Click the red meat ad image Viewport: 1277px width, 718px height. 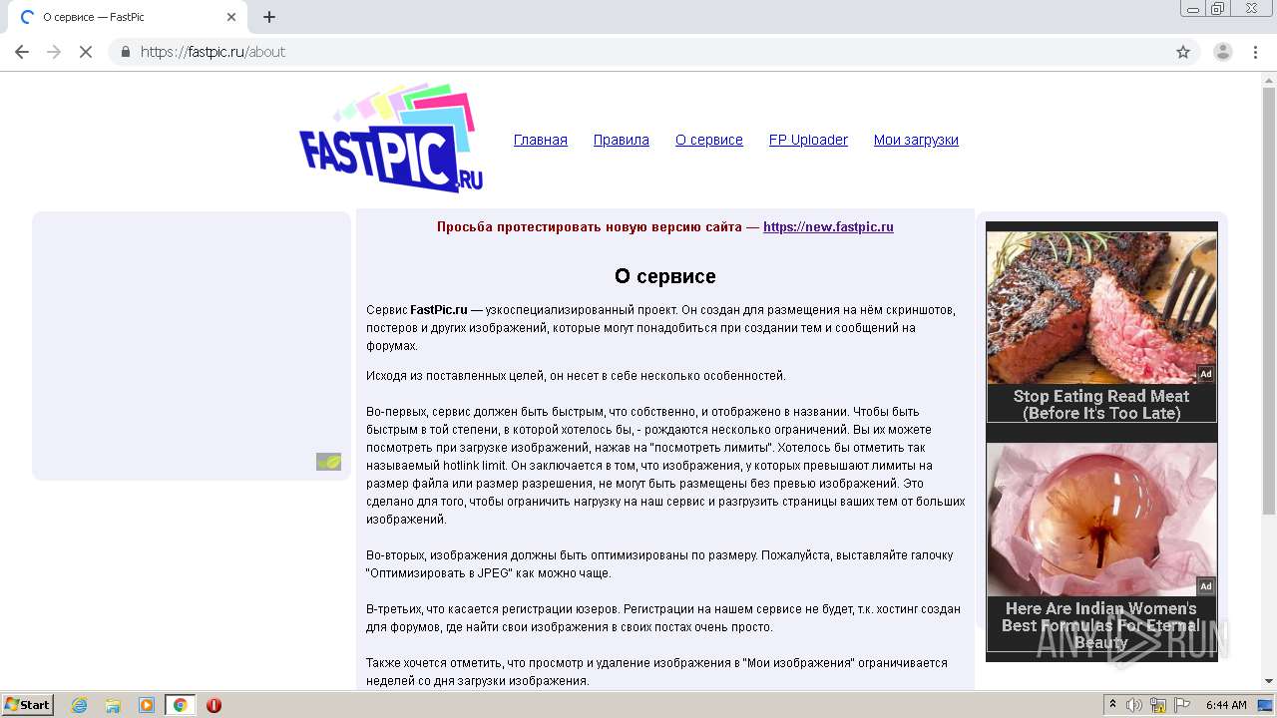pos(1101,307)
